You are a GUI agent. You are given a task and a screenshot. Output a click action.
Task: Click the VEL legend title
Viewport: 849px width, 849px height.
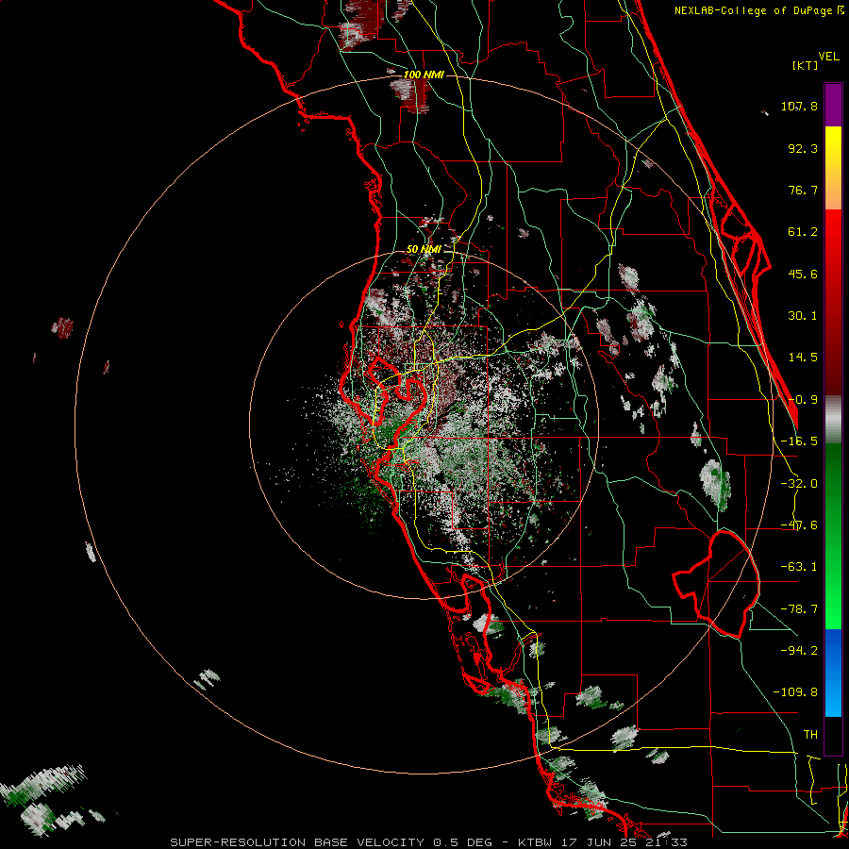[x=829, y=57]
